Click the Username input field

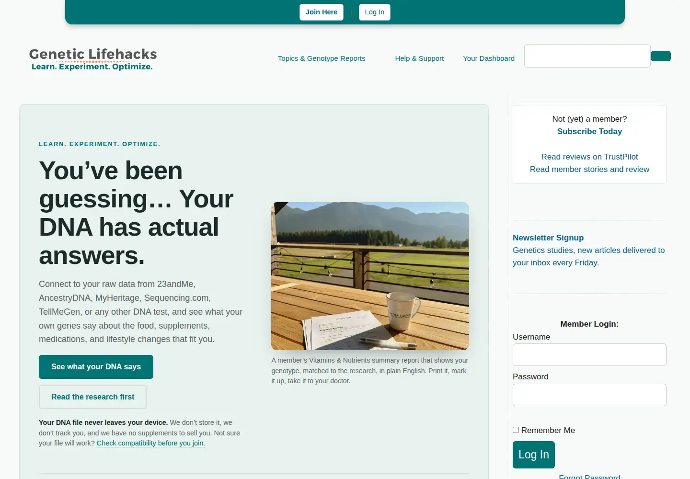click(589, 355)
